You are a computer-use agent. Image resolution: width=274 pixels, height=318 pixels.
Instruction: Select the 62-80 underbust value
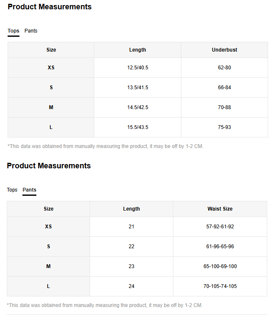224,68
